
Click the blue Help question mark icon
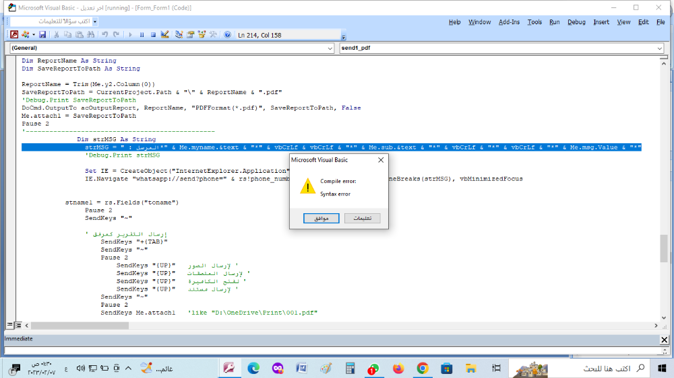pyautogui.click(x=227, y=35)
